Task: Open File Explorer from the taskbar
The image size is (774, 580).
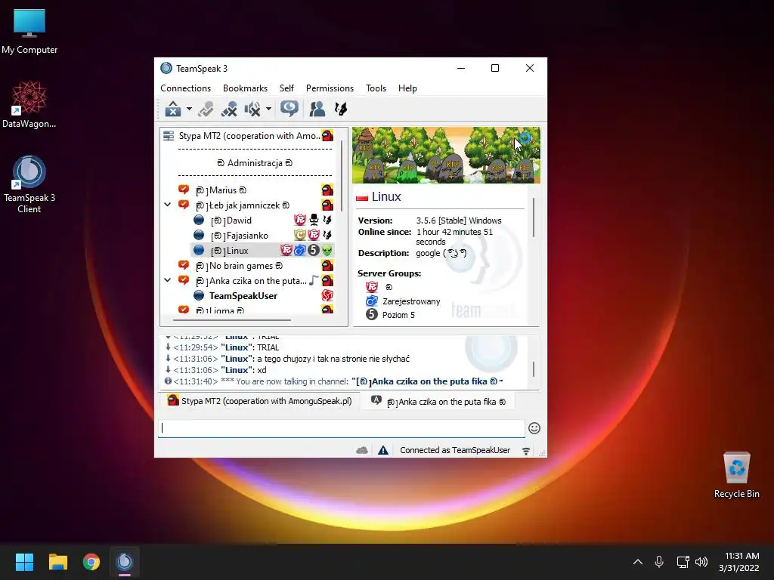Action: pyautogui.click(x=58, y=562)
